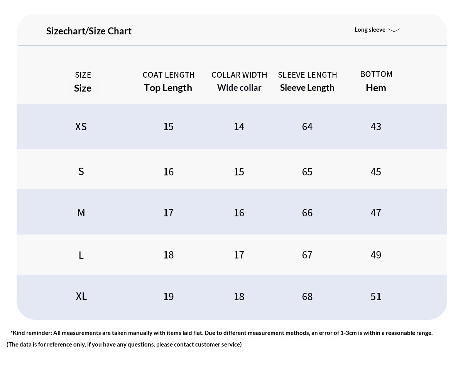Choose the L size row label
The width and height of the screenshot is (463, 367).
(81, 255)
